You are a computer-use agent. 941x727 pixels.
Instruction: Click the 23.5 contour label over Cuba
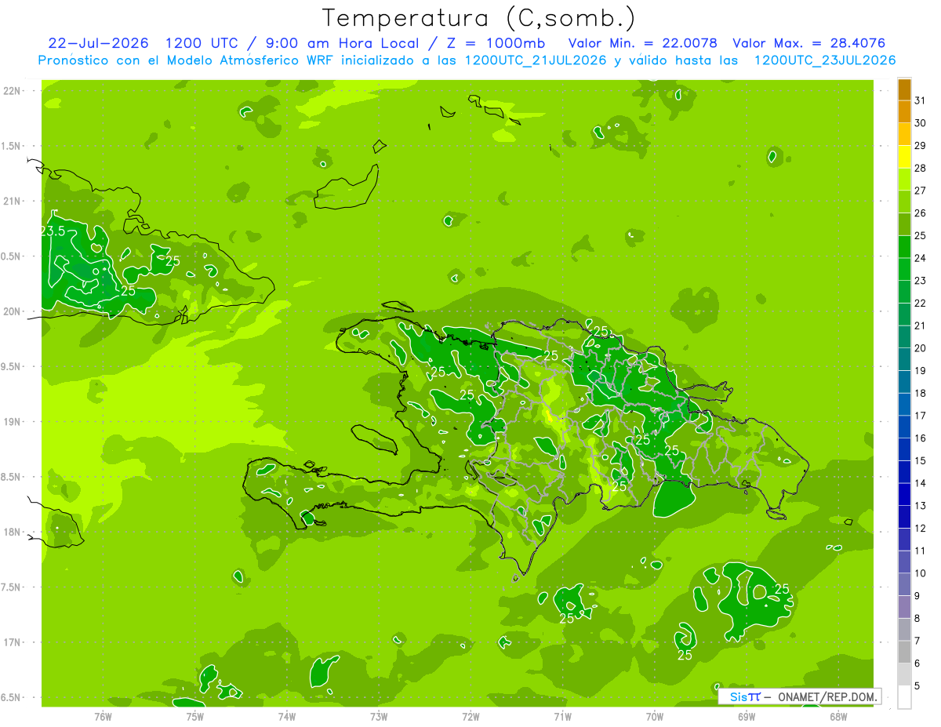click(53, 231)
